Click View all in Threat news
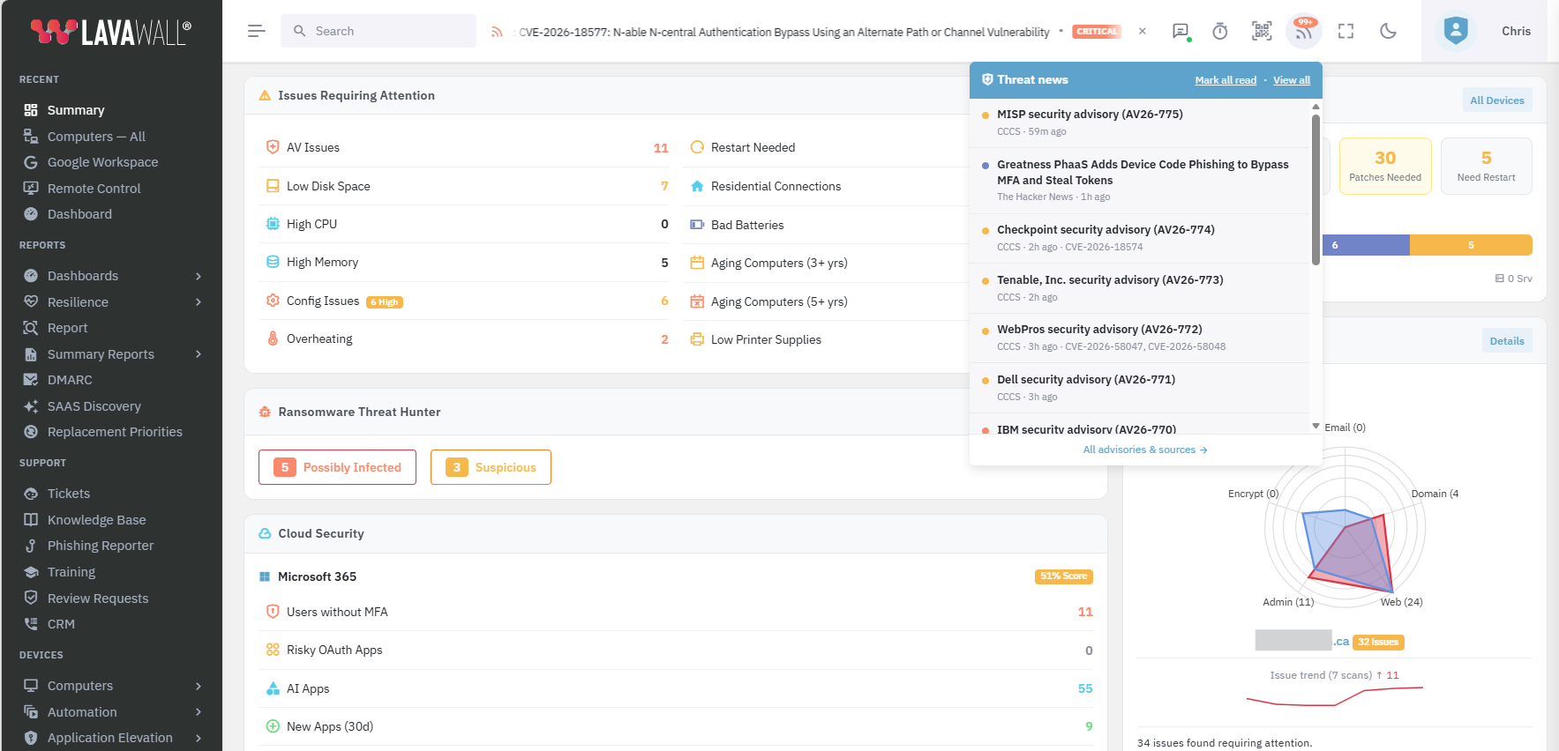 (x=1292, y=80)
